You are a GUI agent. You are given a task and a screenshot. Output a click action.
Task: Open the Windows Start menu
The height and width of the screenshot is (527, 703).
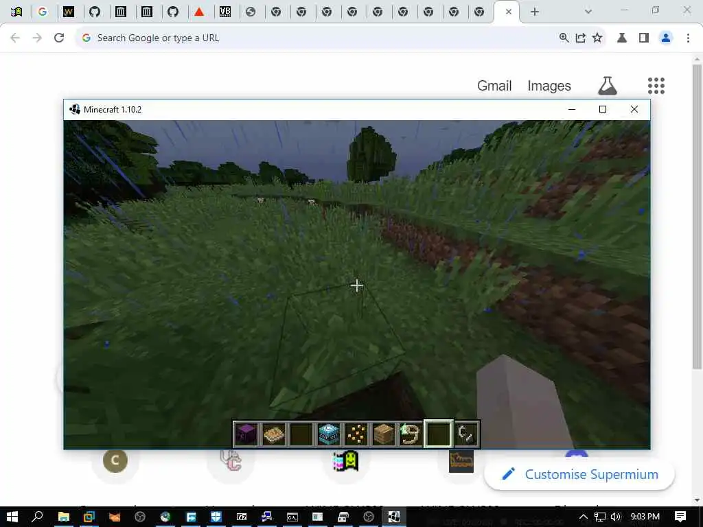coord(12,517)
